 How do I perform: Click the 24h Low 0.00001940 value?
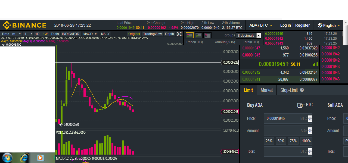[210, 27]
